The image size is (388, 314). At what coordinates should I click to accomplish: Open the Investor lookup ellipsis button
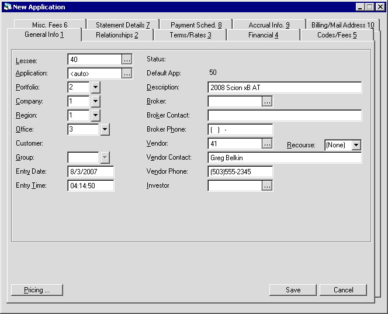coord(267,186)
